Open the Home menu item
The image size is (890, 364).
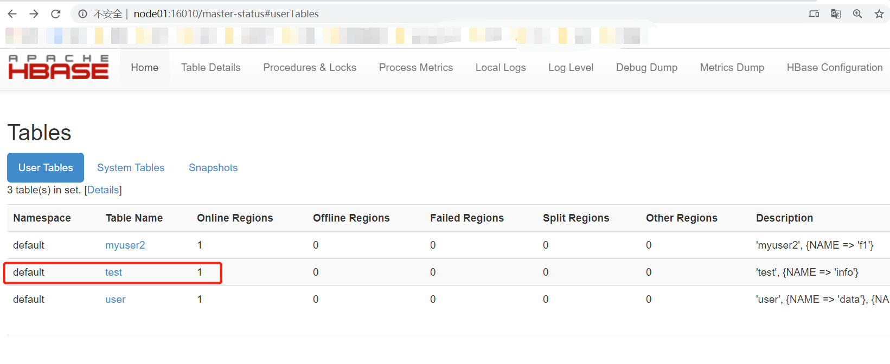tap(145, 67)
